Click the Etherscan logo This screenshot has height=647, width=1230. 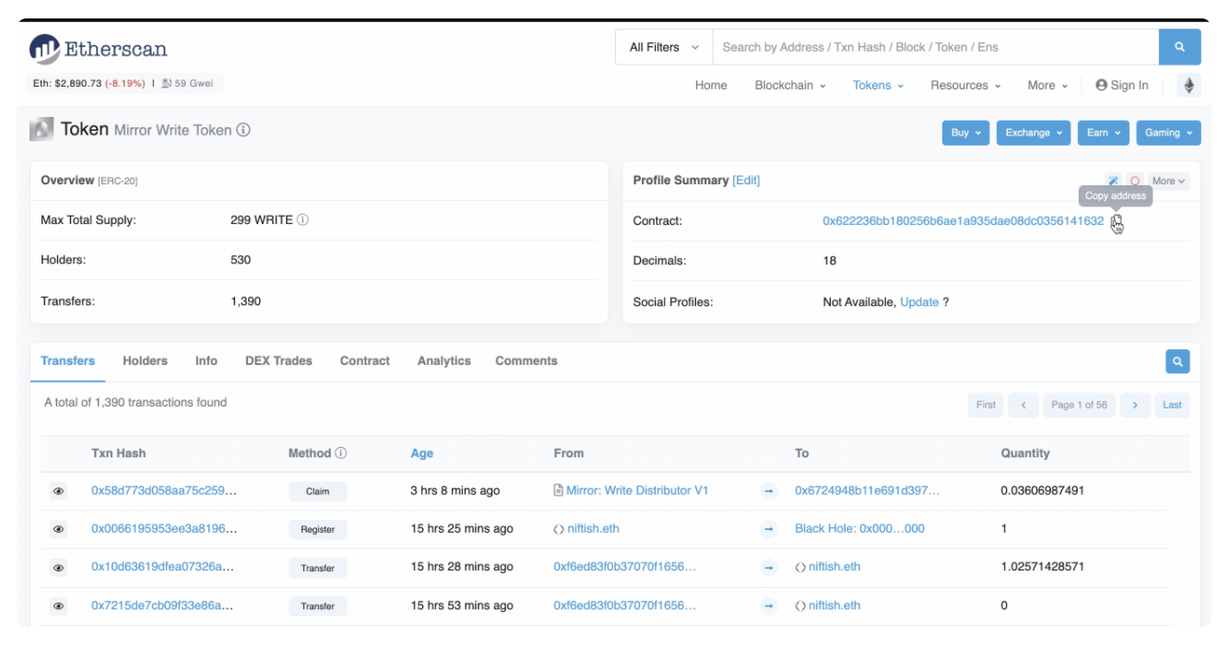(x=98, y=49)
